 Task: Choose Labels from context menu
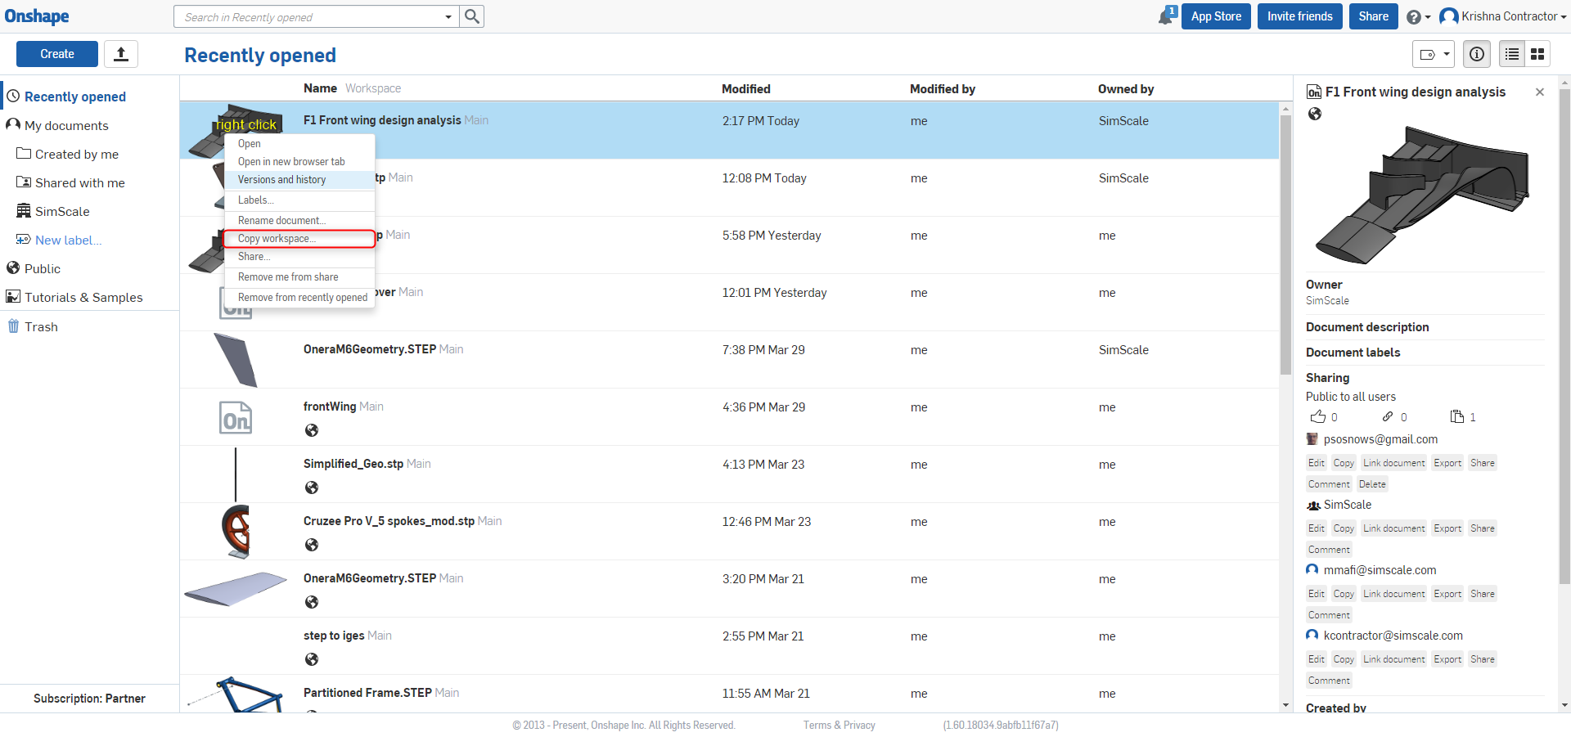click(299, 200)
